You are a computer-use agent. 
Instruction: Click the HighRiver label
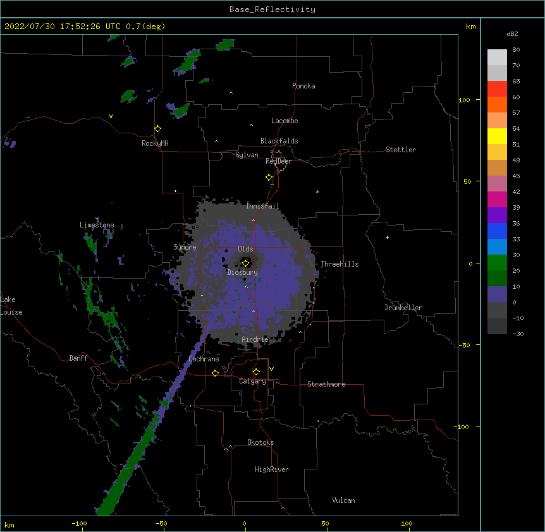pos(272,469)
